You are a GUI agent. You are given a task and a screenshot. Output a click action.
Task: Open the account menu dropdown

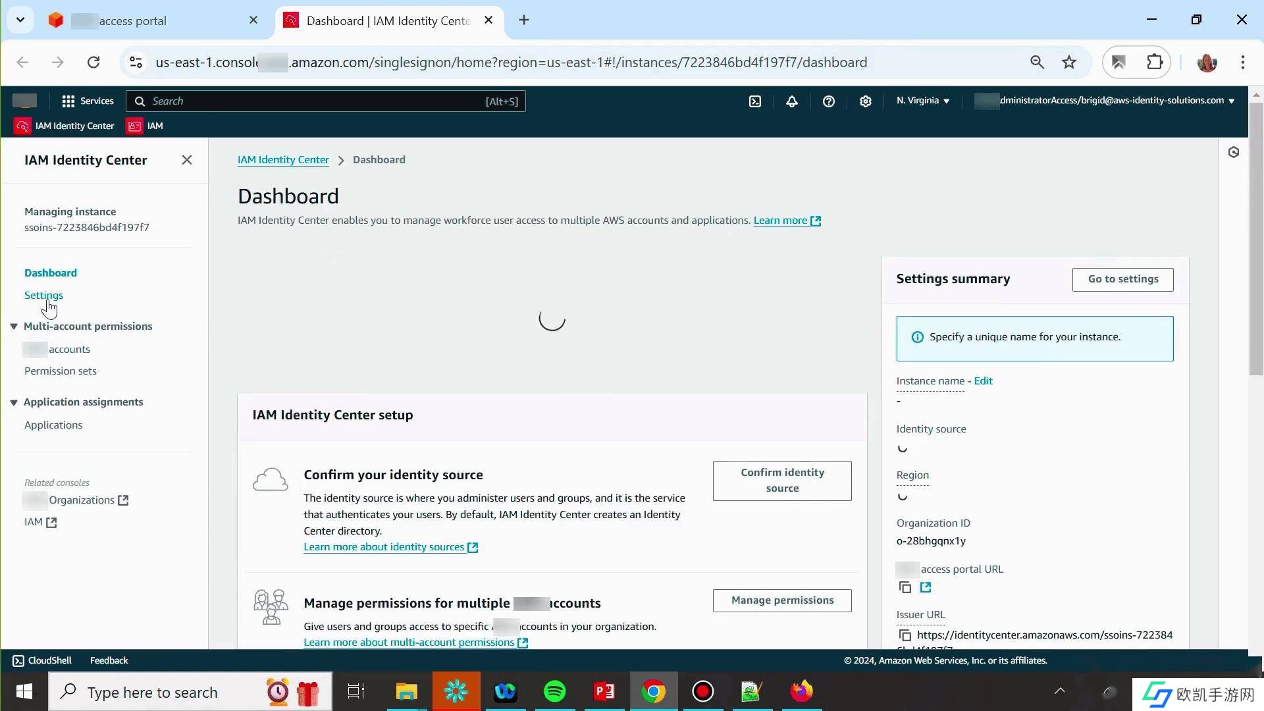1104,101
